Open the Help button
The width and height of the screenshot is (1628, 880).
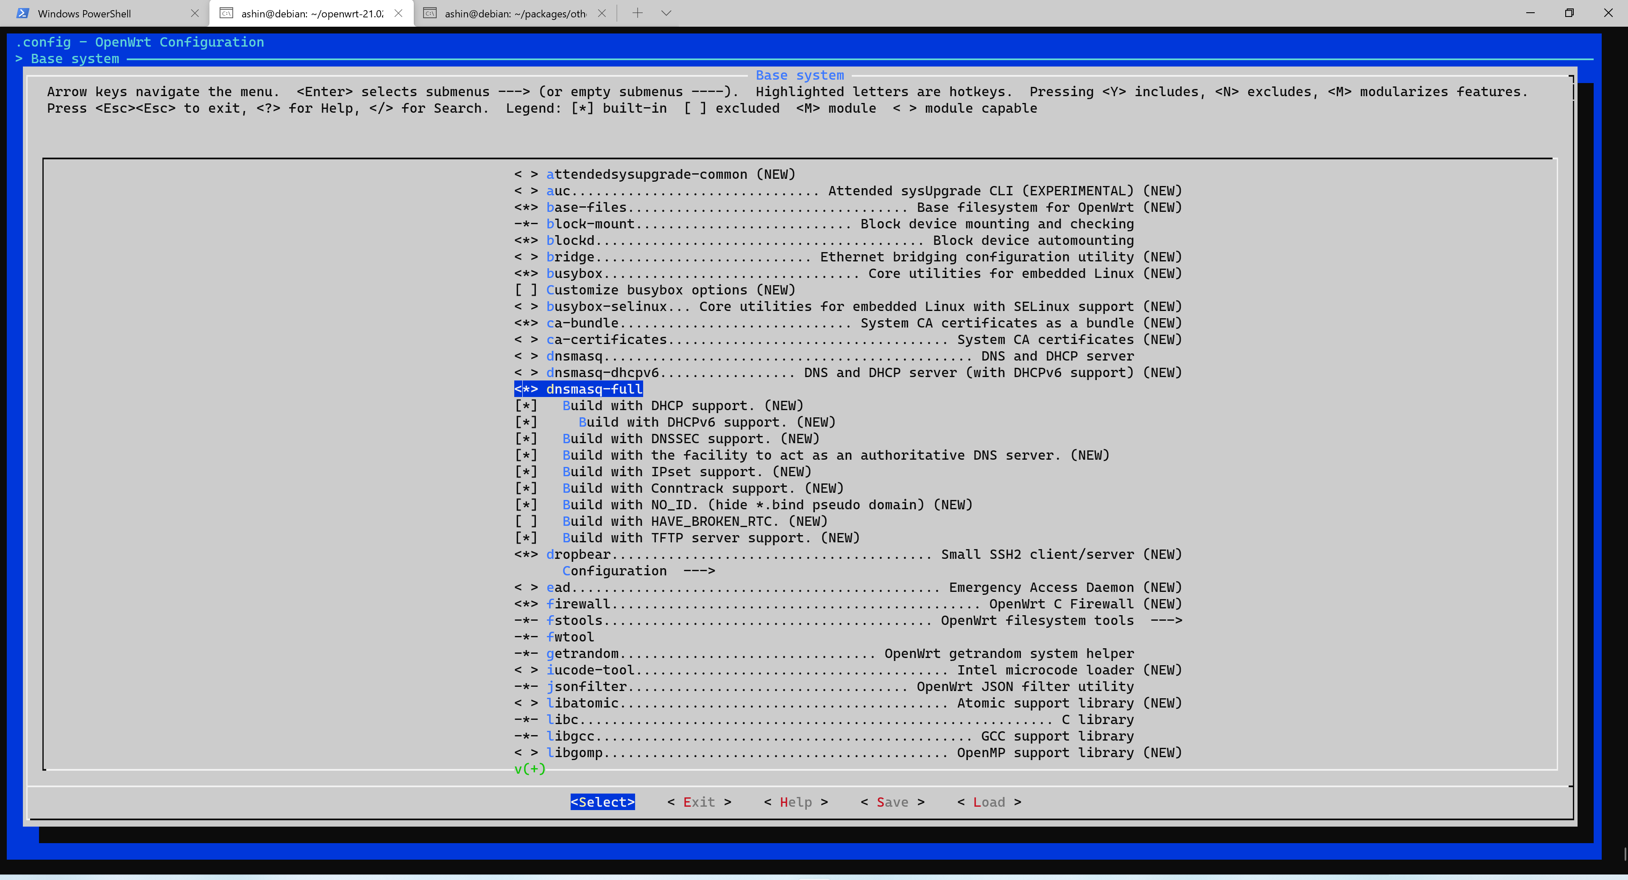click(796, 802)
